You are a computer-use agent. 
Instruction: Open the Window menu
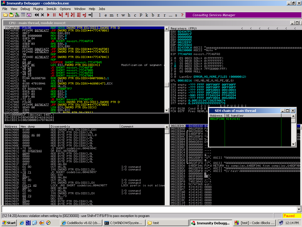pyautogui.click(x=80, y=9)
